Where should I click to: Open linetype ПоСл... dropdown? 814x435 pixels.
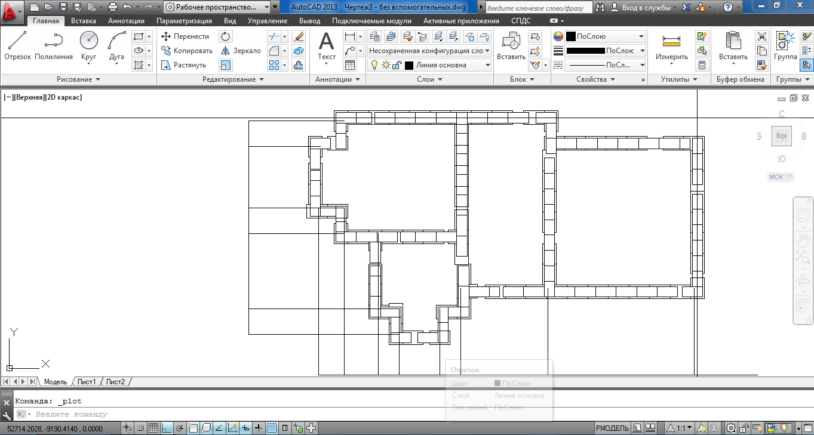(606, 65)
